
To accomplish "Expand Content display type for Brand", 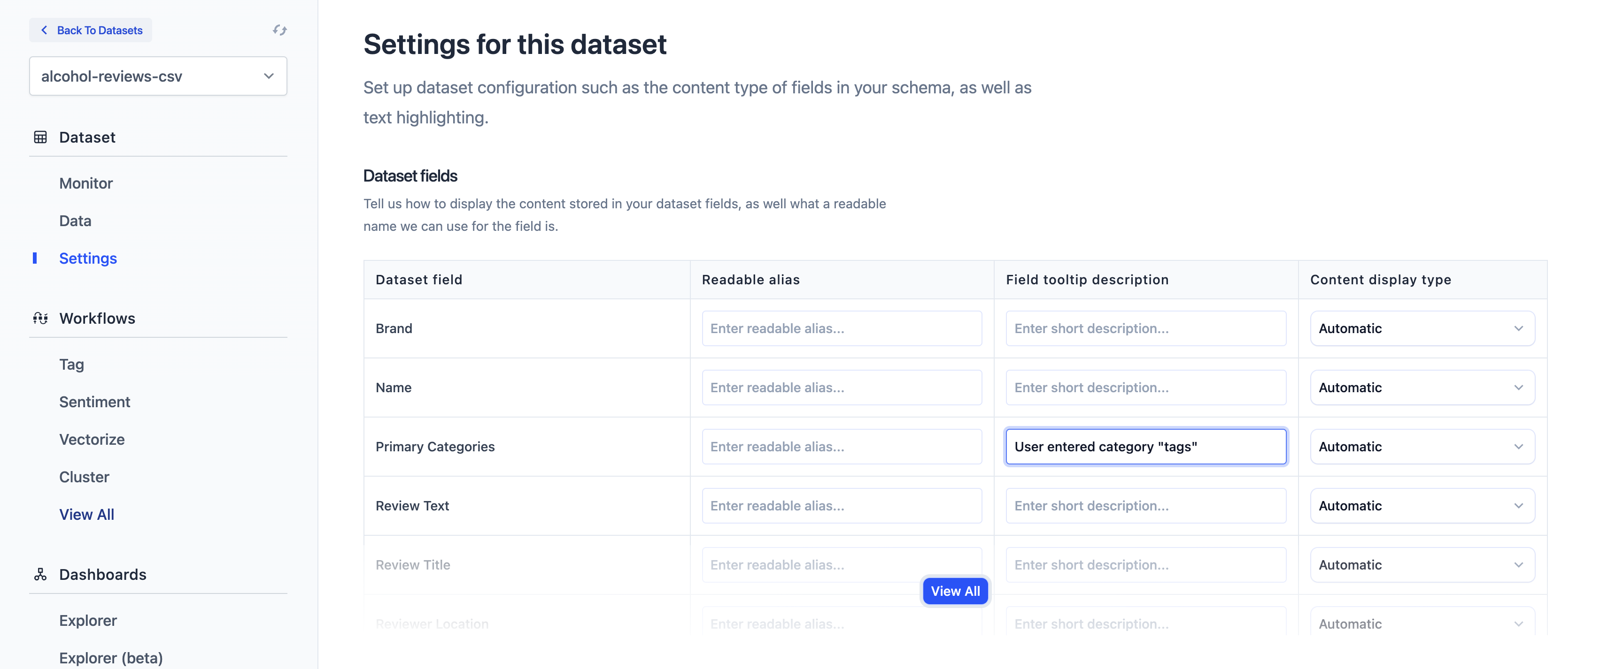I will point(1422,328).
